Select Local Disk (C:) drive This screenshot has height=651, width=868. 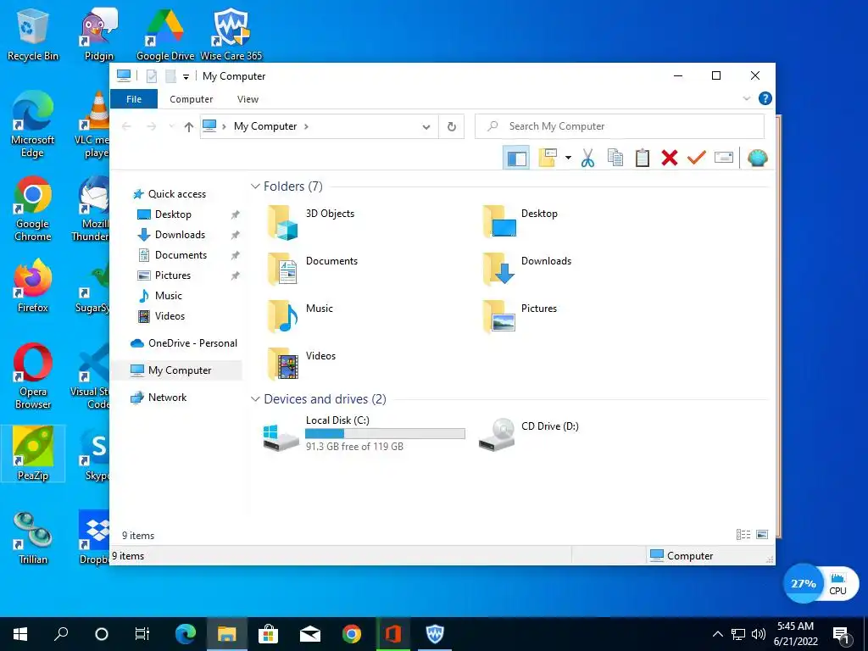click(364, 434)
